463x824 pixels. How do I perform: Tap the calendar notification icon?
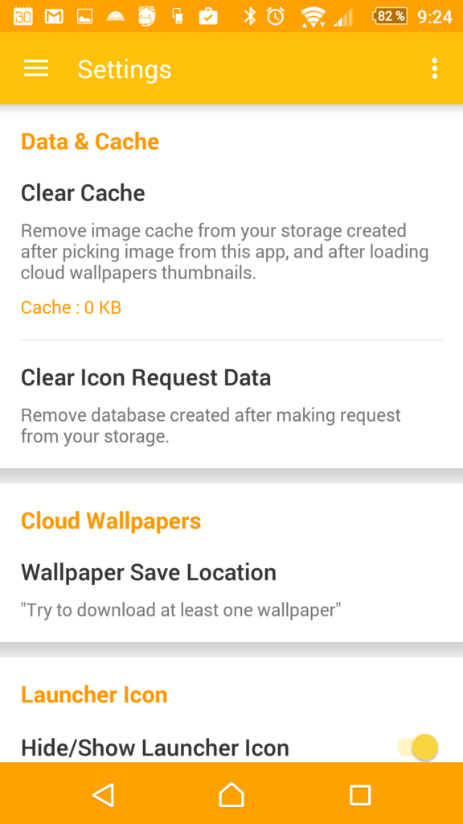[23, 17]
